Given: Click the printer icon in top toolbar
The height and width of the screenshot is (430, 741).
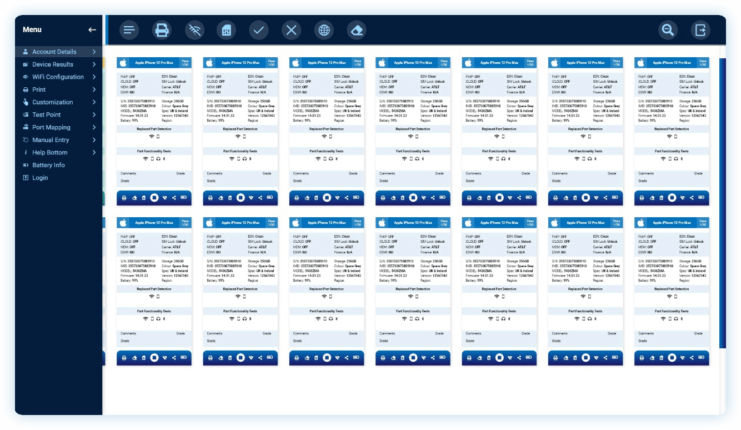Looking at the screenshot, I should 162,30.
